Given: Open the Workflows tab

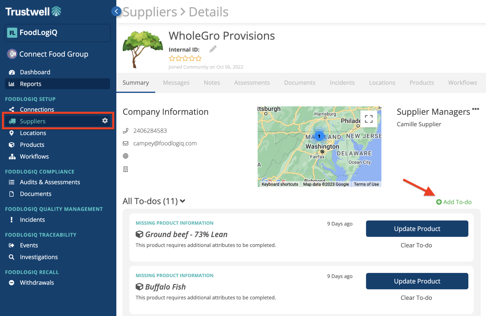Looking at the screenshot, I should (x=463, y=83).
